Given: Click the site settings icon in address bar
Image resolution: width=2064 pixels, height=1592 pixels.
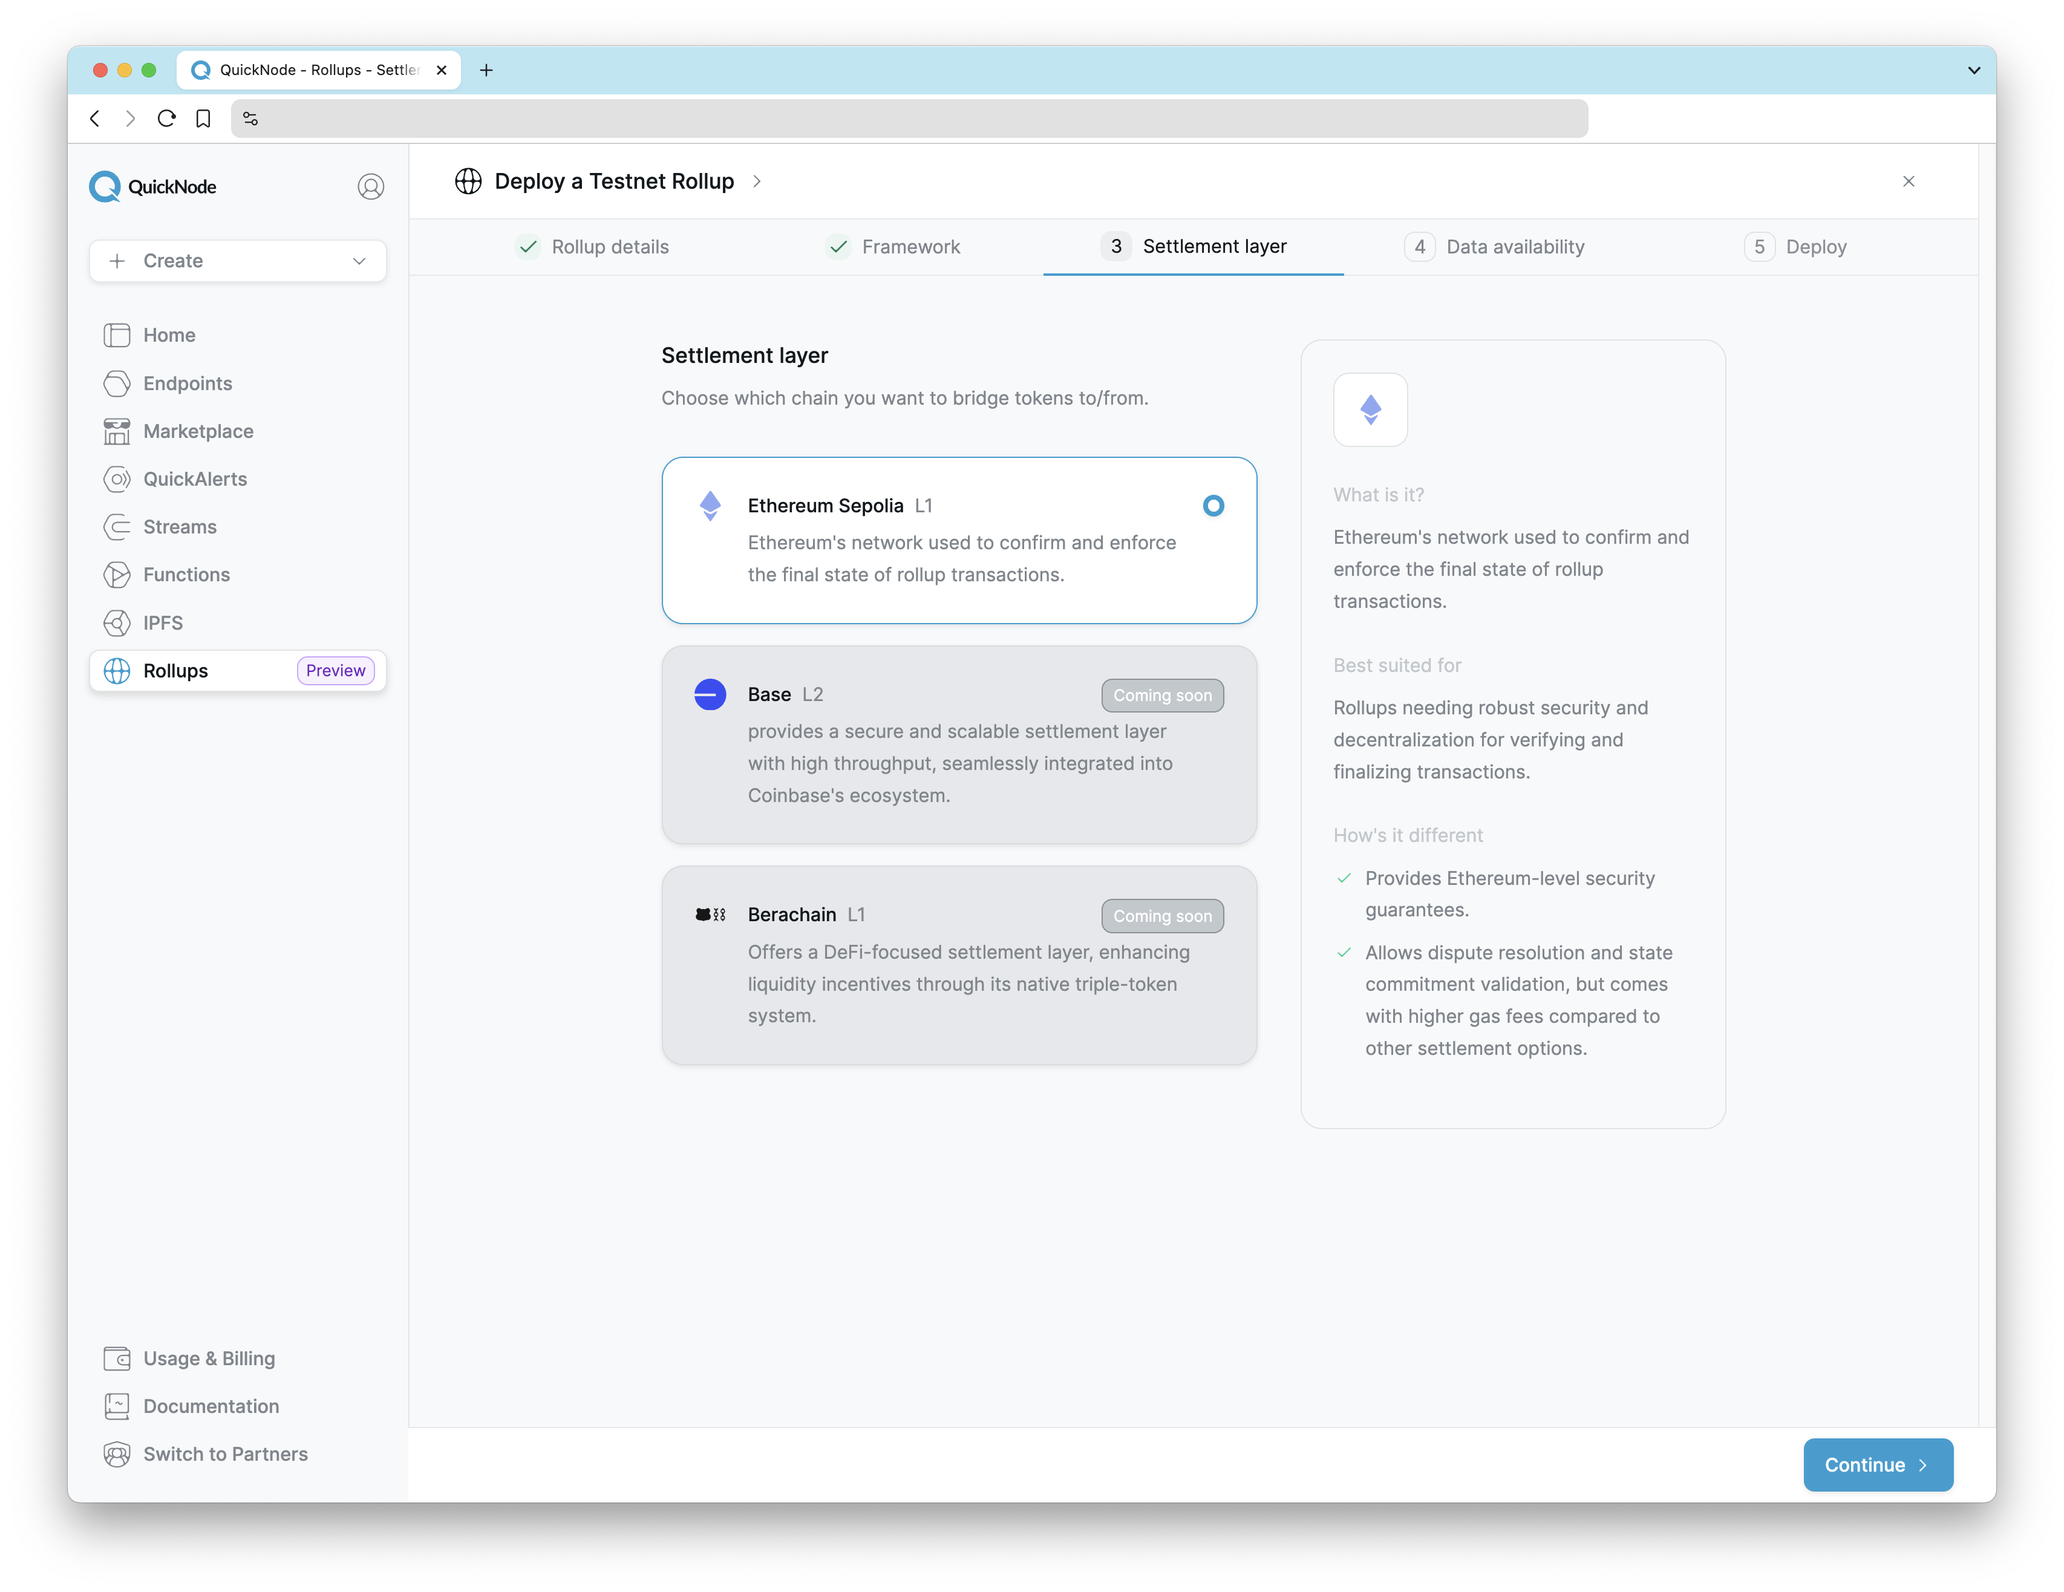Looking at the screenshot, I should click(250, 118).
